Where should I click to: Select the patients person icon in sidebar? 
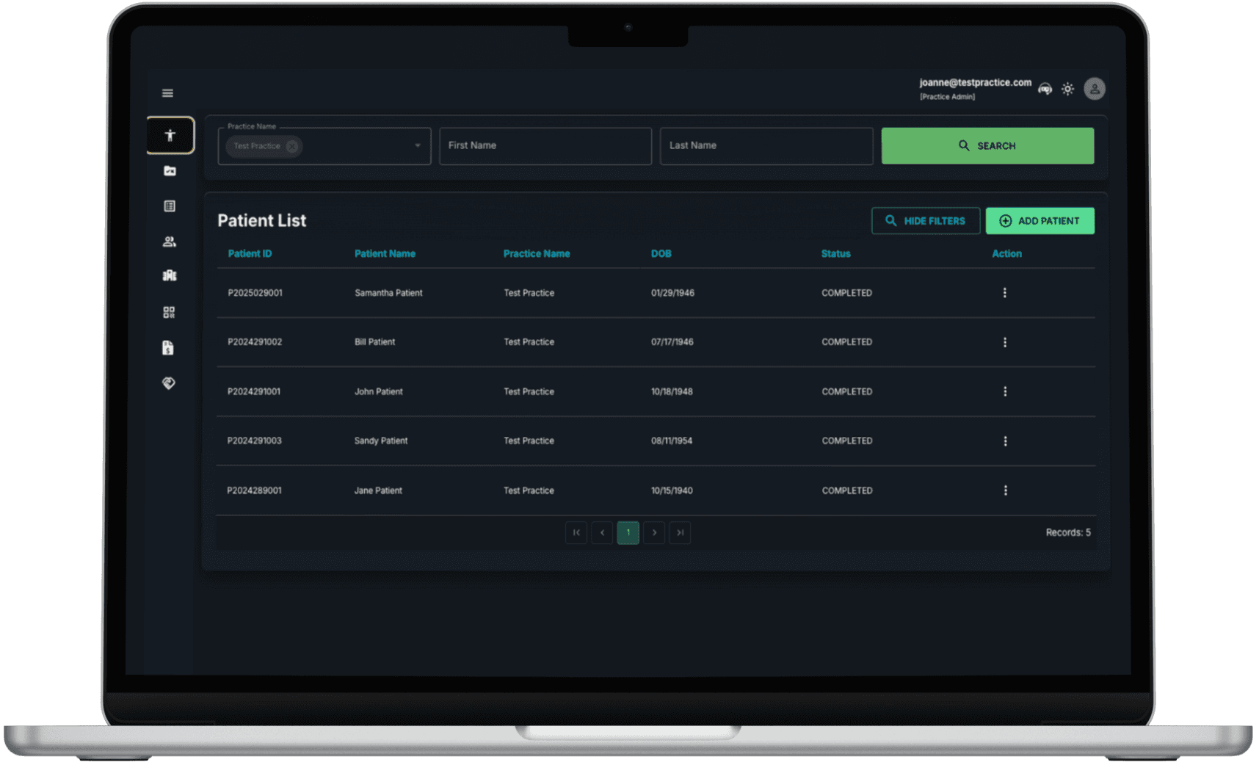[x=170, y=135]
